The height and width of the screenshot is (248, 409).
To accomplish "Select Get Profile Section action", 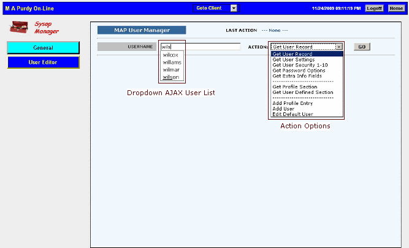I will [294, 87].
